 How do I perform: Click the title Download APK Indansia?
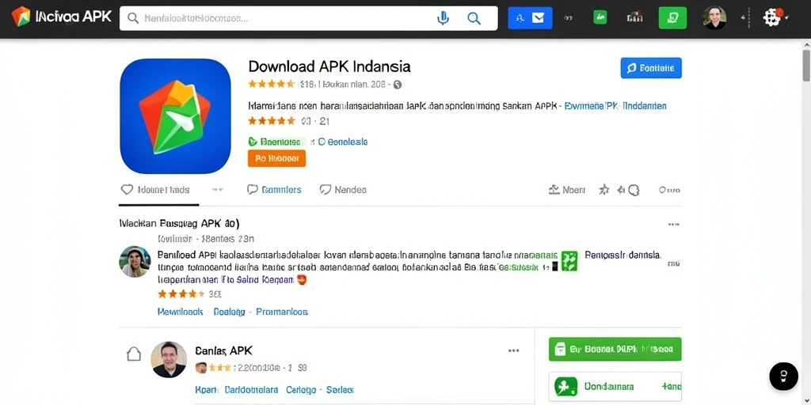[329, 66]
